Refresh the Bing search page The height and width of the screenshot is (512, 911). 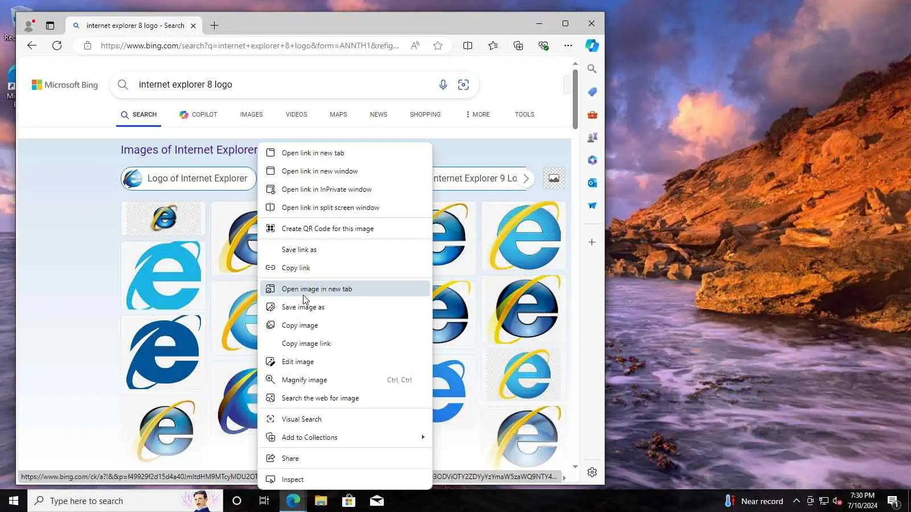[57, 46]
